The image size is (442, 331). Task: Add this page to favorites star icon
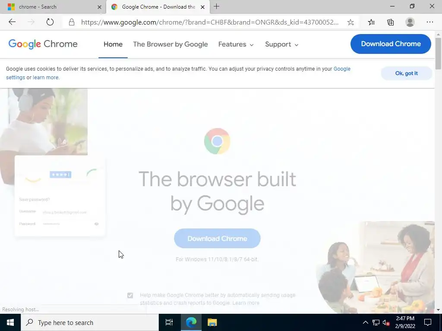350,22
